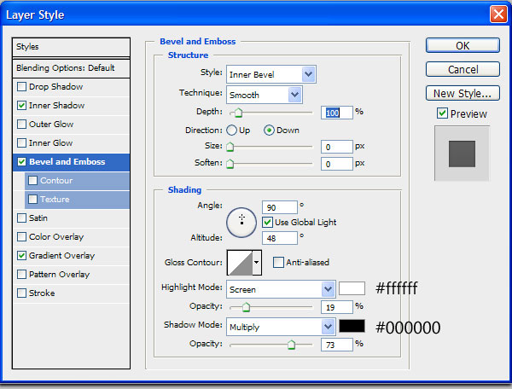Viewport: 512px width, 389px height.
Task: Select the Inner Shadow label row
Action: coord(56,106)
